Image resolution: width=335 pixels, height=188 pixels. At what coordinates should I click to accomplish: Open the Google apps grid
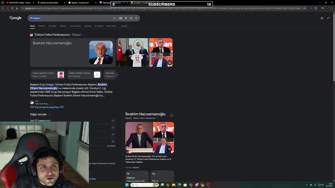coord(322,18)
